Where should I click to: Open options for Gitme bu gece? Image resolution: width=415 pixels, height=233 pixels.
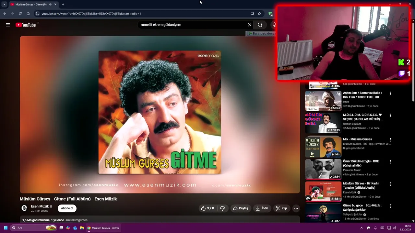coord(390,206)
